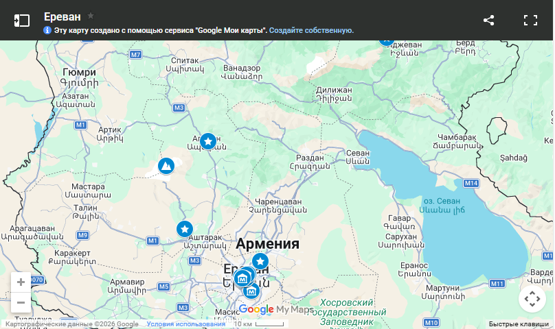
Task: Click the 10 км map scale indicator
Action: pyautogui.click(x=259, y=324)
